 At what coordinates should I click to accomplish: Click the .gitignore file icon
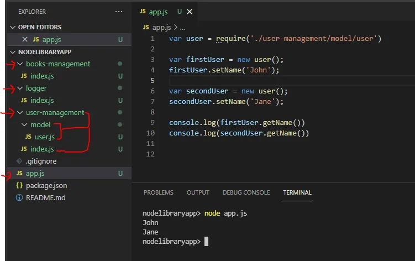(20, 161)
